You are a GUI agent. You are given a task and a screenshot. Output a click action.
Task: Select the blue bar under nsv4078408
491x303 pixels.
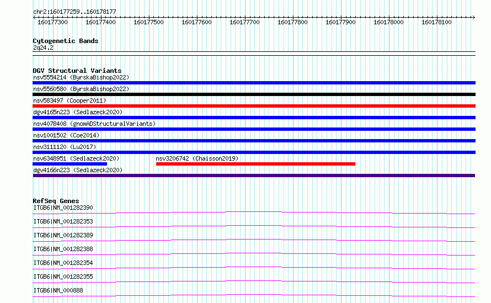[x=254, y=129]
